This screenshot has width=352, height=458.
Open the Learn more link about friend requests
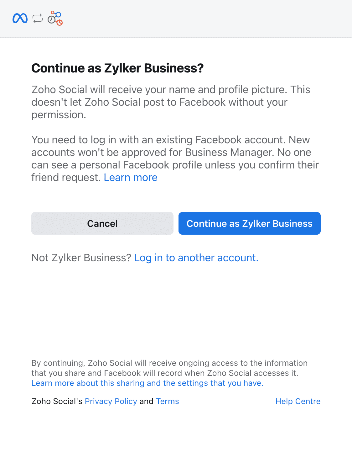131,177
